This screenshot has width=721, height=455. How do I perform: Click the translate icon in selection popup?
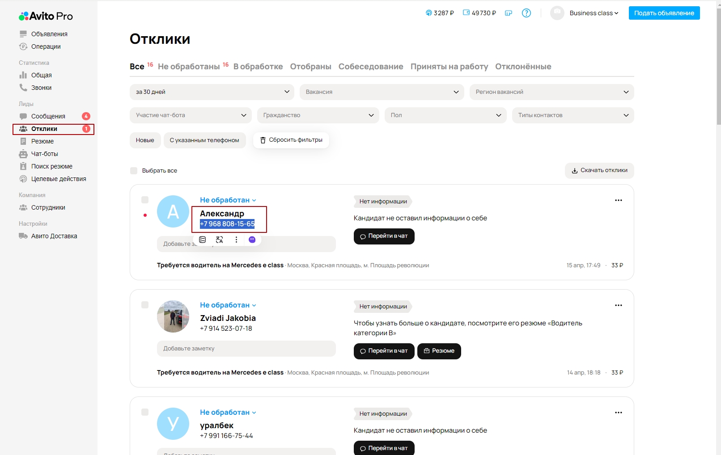(219, 240)
